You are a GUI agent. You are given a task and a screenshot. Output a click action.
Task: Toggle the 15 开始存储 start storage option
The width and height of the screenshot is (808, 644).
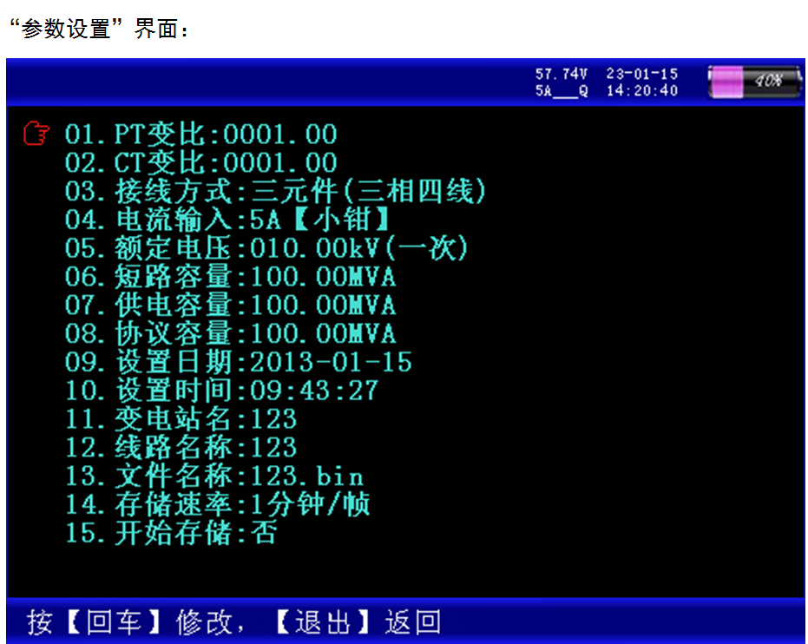(x=171, y=533)
